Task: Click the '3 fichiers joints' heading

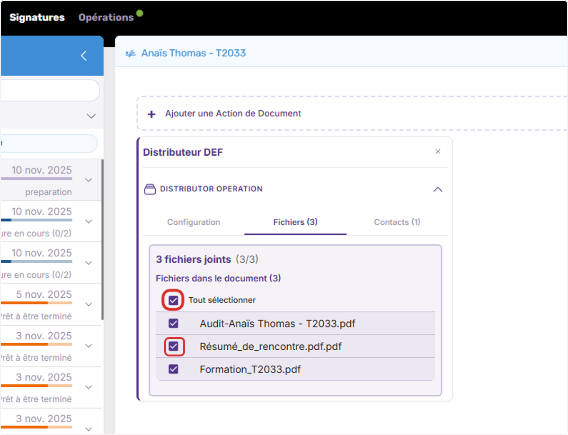Action: coord(194,259)
